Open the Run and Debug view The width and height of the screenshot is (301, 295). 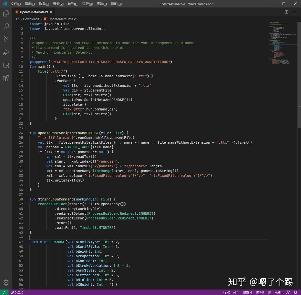[x=6, y=52]
